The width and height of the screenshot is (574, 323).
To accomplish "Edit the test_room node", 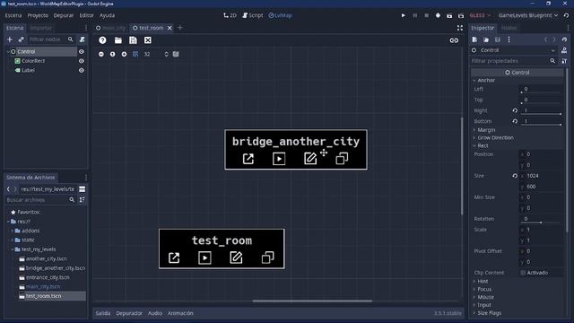I will click(236, 258).
